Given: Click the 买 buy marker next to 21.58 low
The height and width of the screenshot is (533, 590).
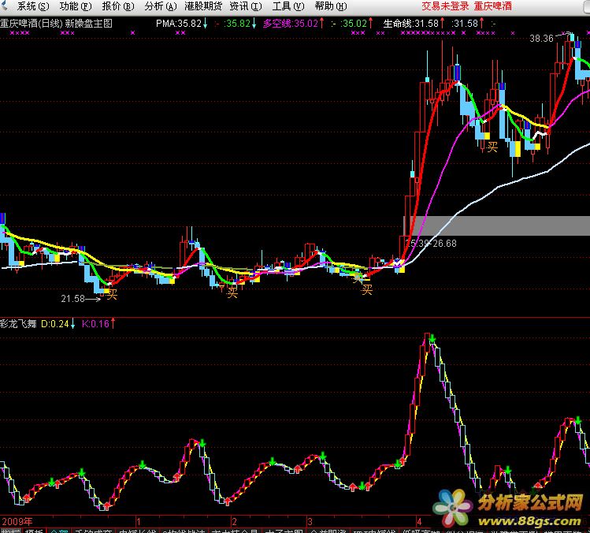Looking at the screenshot, I should pyautogui.click(x=112, y=294).
